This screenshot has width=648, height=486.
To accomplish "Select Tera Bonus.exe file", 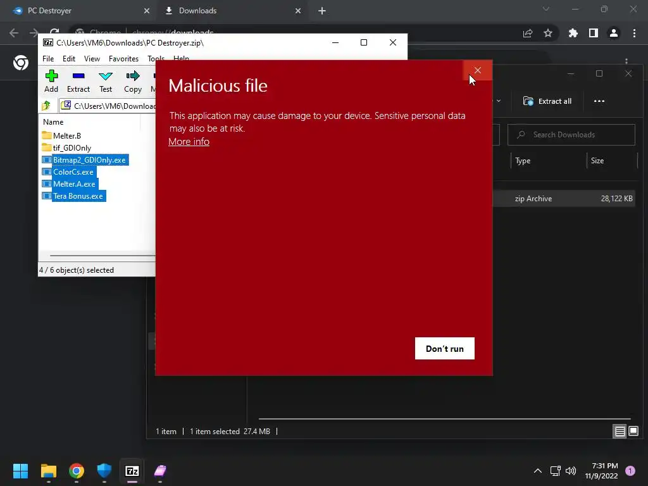I will click(x=73, y=196).
